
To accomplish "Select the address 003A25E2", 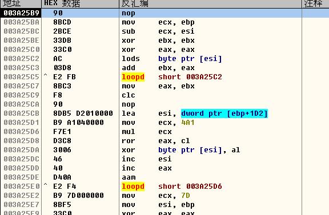I will pos(21,196).
